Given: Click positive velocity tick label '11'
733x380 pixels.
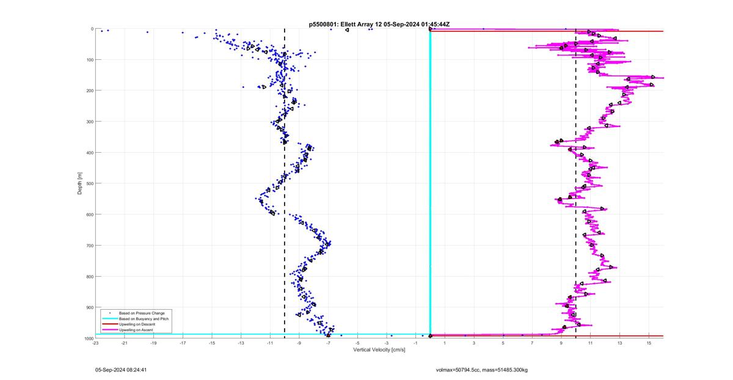Looking at the screenshot, I should click(590, 343).
